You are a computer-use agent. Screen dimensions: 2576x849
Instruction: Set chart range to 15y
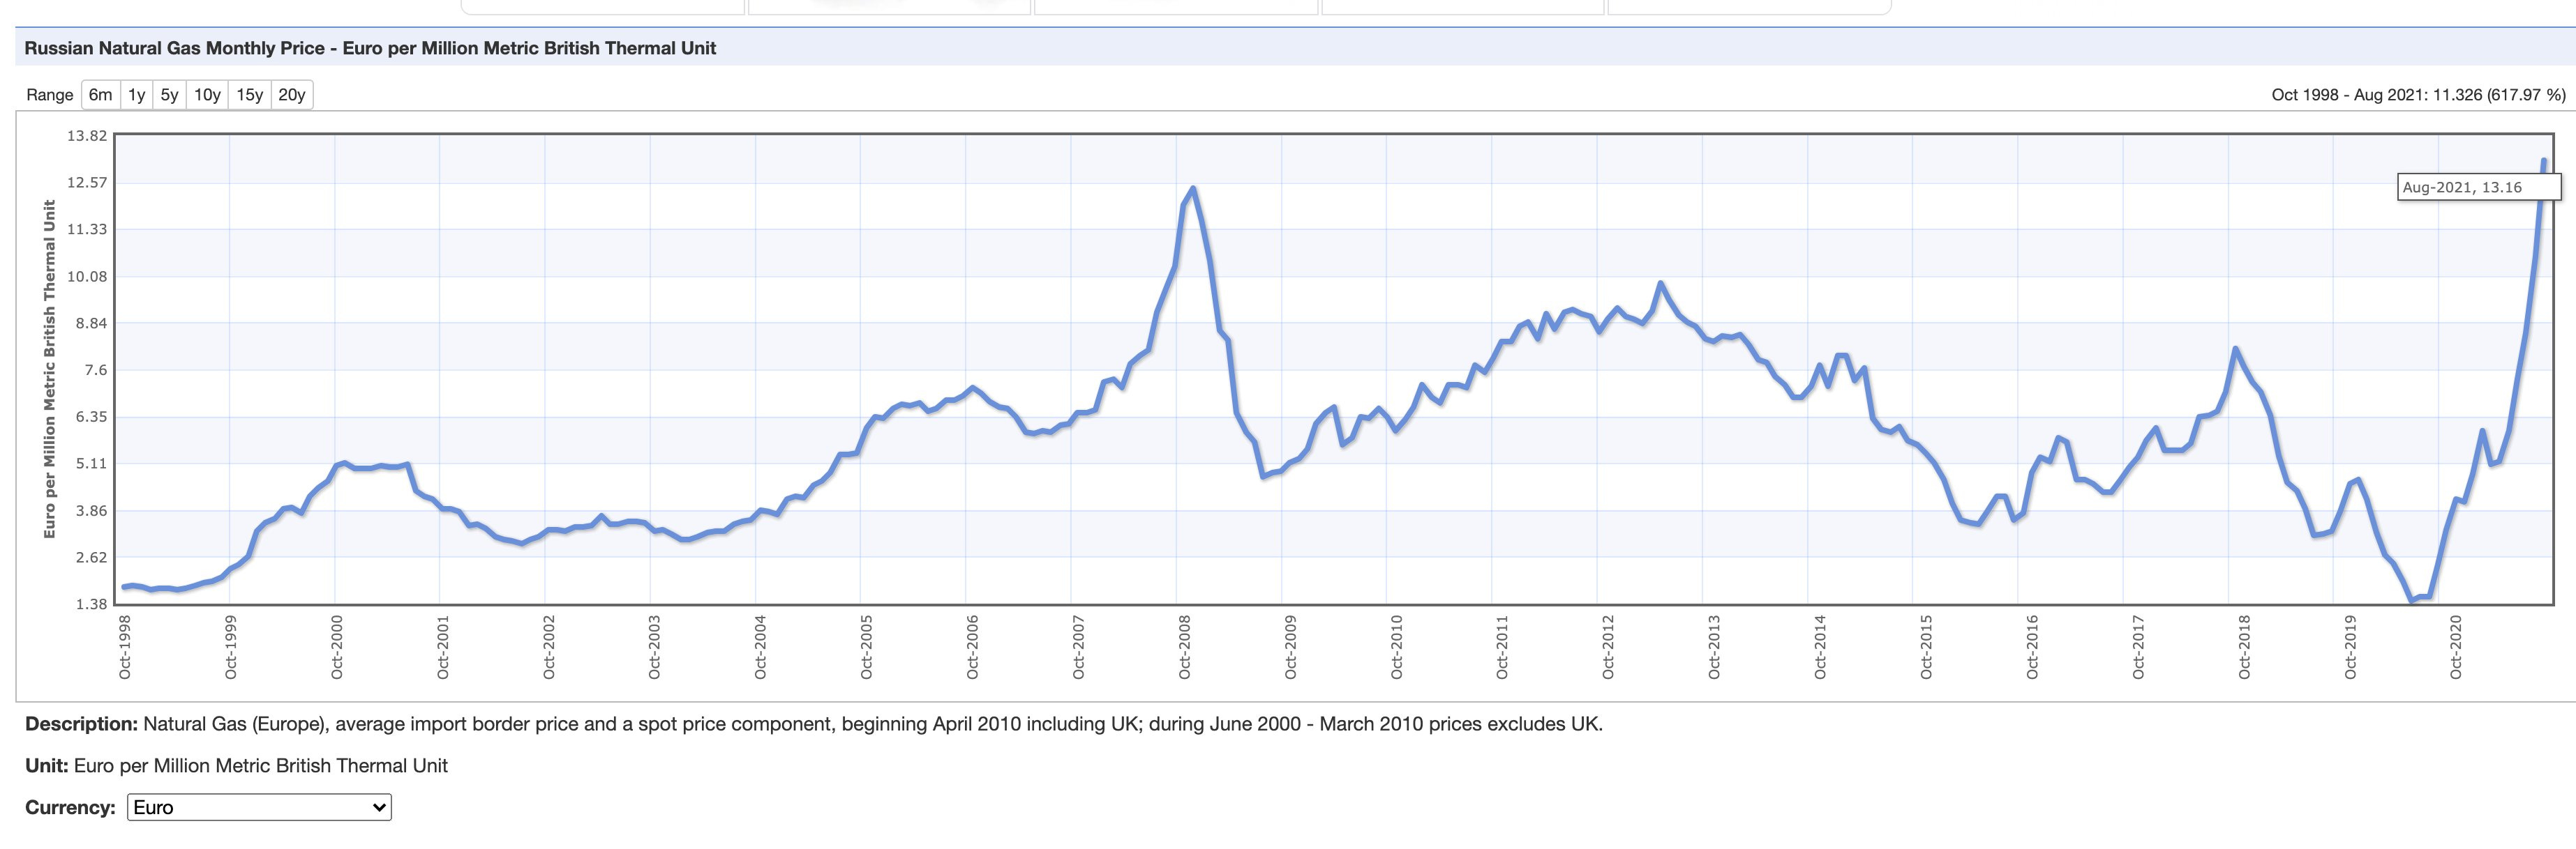pos(249,95)
